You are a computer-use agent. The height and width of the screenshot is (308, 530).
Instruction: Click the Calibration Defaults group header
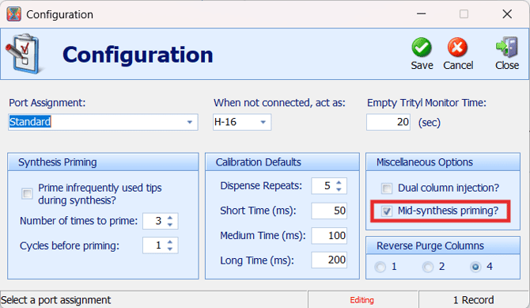(x=282, y=162)
